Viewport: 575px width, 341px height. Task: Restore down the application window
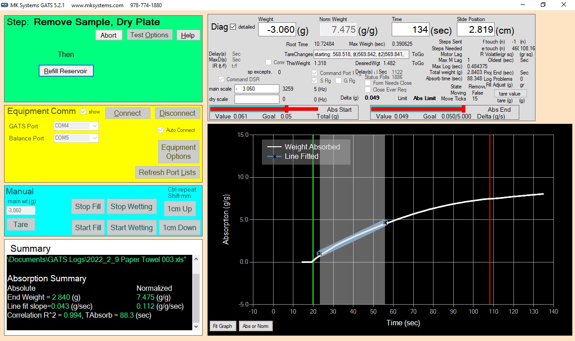pos(543,5)
